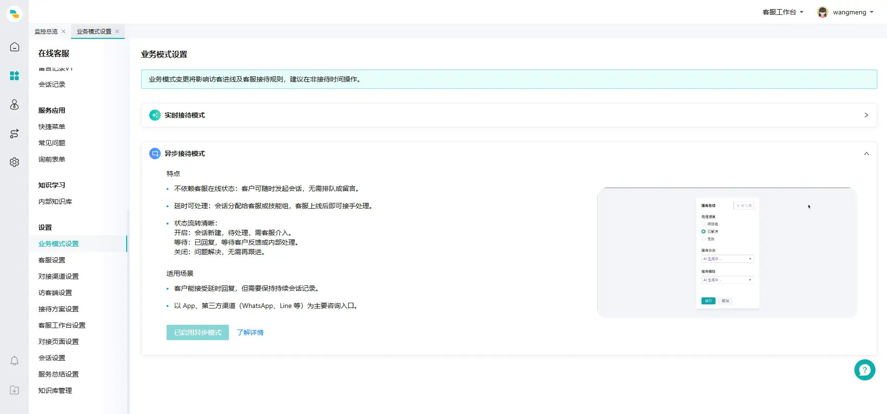Click the user management sidebar icon
The width and height of the screenshot is (887, 414).
[x=14, y=105]
